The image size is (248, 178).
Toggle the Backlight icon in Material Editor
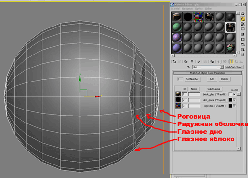tap(243, 19)
